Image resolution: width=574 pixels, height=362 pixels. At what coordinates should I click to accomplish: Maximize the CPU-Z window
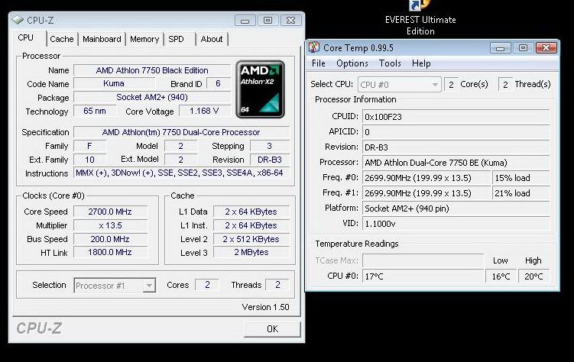click(x=268, y=21)
